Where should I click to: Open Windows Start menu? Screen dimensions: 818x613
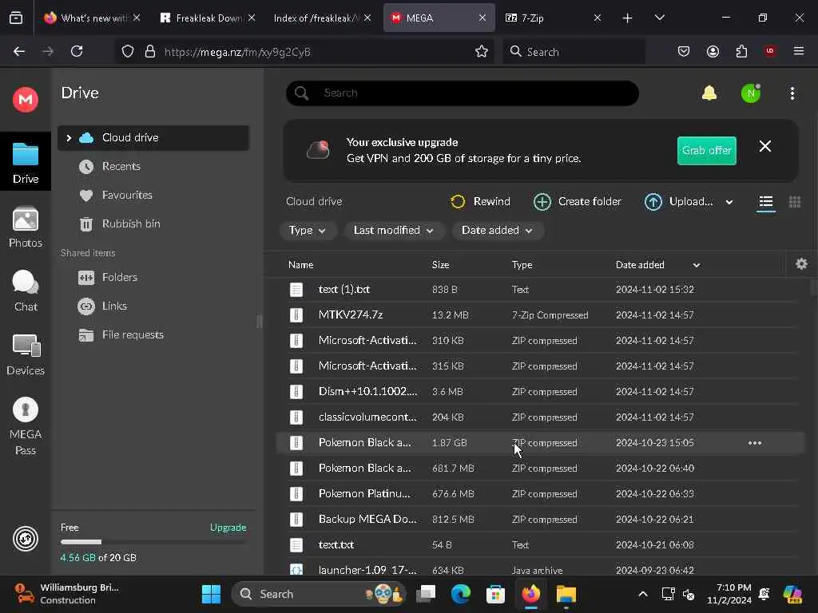click(x=211, y=594)
